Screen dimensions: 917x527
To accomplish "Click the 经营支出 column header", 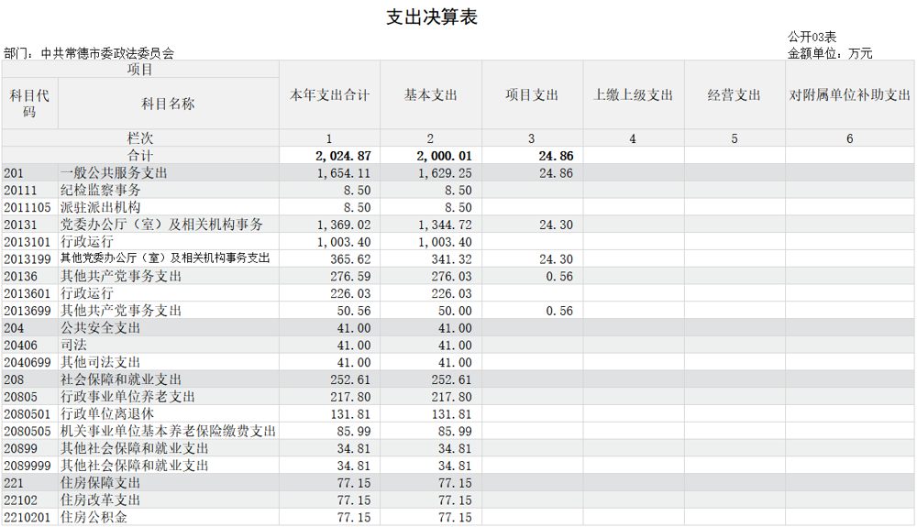I will click(x=734, y=95).
